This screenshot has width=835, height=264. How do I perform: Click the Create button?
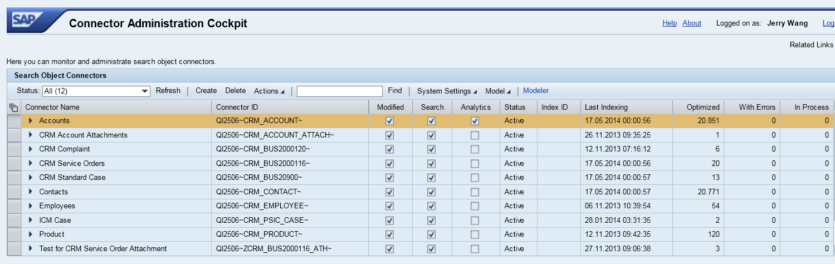206,90
